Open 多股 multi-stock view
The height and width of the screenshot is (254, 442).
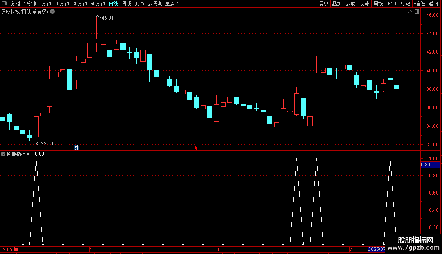(x=351, y=4)
